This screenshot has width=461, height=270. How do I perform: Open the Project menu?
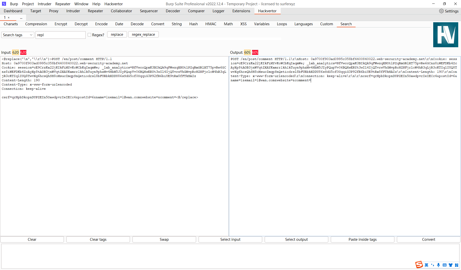[28, 4]
